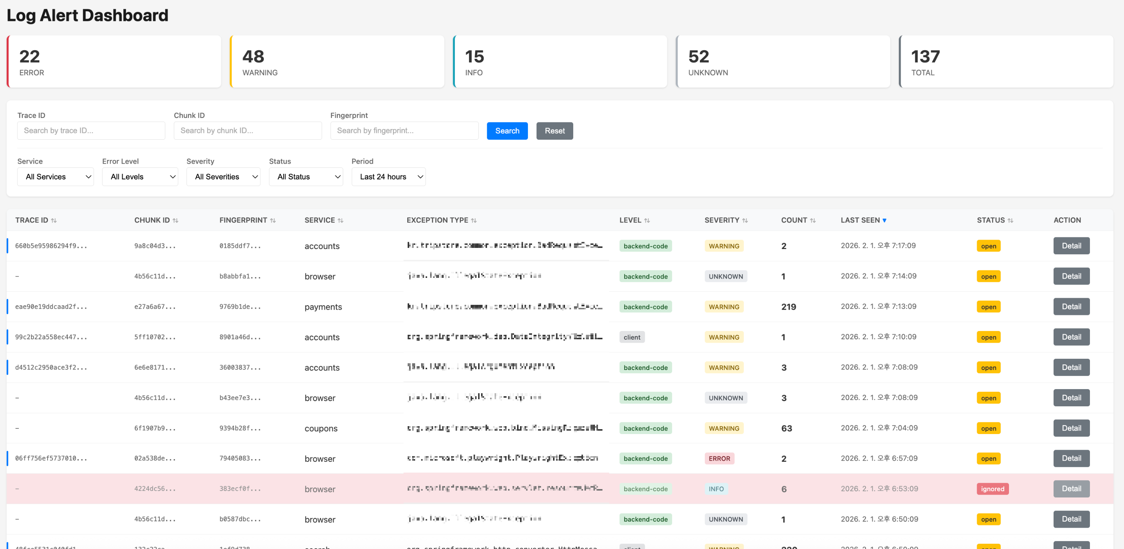Sort by Count column icon
This screenshot has width=1124, height=549.
812,221
